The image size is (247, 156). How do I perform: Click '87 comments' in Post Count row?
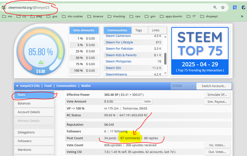(130, 138)
